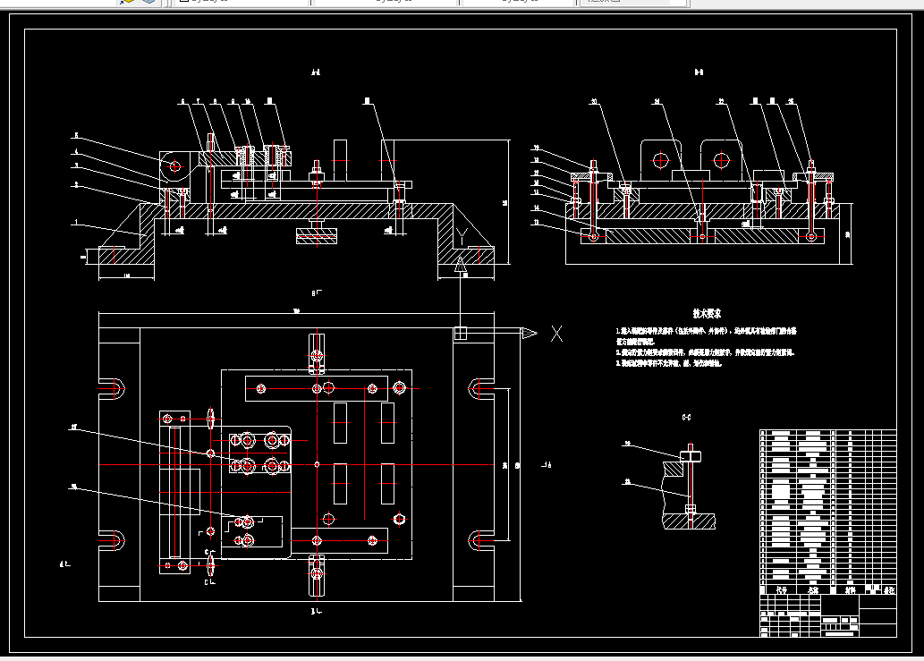Viewport: 924px width, 661px height.
Task: Select the 技术要求 heading text
Action: [707, 313]
